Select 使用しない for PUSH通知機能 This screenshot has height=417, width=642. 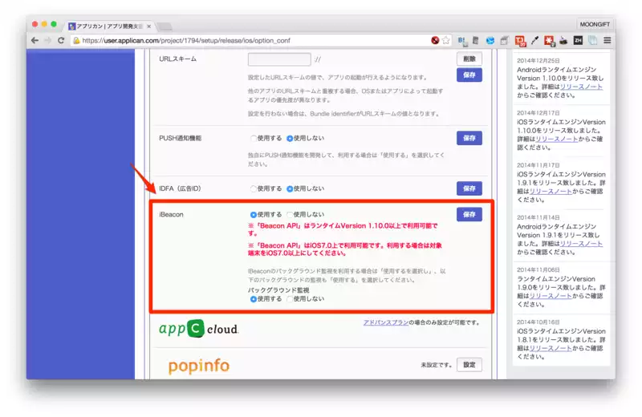290,138
